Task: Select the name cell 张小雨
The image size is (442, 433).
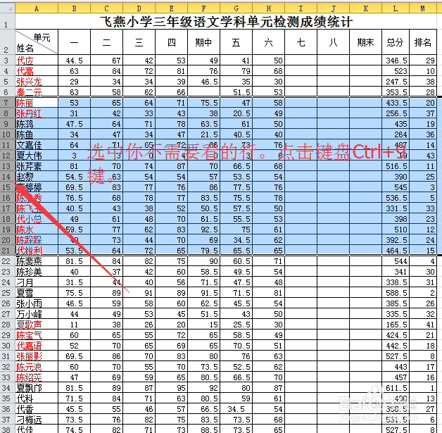Action: click(x=37, y=303)
